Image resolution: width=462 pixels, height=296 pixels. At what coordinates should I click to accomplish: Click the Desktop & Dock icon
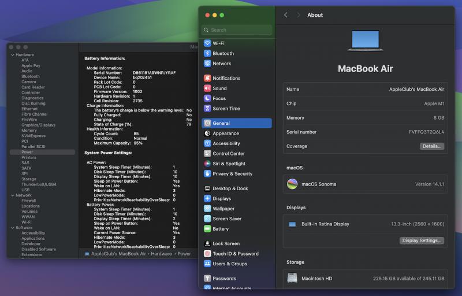(x=207, y=188)
